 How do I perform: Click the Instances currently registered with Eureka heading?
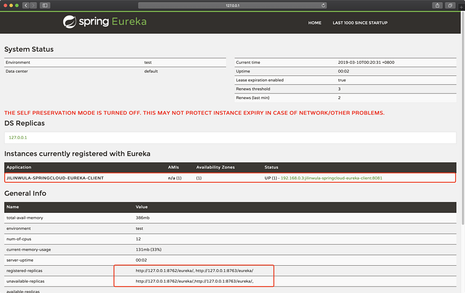[x=77, y=154]
